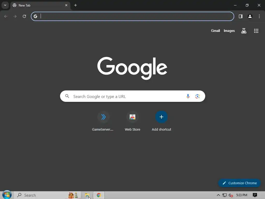
Task: Open the clock showing 5:23 PM
Action: coord(242,195)
